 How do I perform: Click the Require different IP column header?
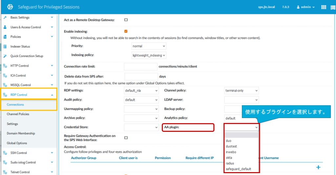pyautogui.click(x=199, y=158)
